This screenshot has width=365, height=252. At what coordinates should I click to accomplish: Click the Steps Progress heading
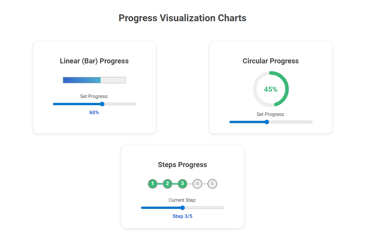click(183, 165)
